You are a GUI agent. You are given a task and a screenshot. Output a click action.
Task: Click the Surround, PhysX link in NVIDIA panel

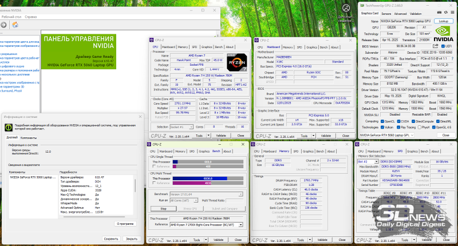coord(11,91)
